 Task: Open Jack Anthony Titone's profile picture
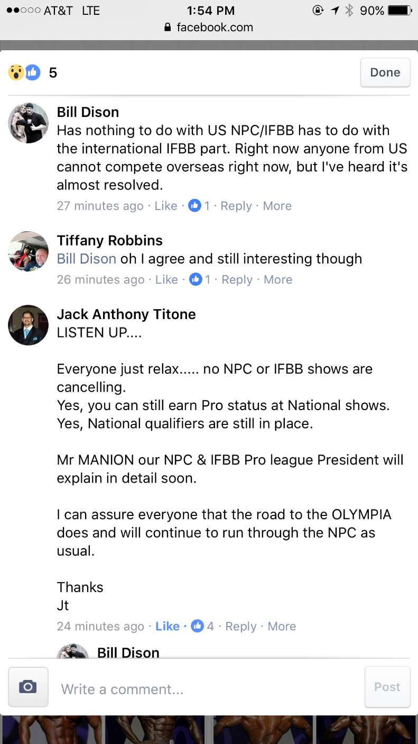coord(29,325)
